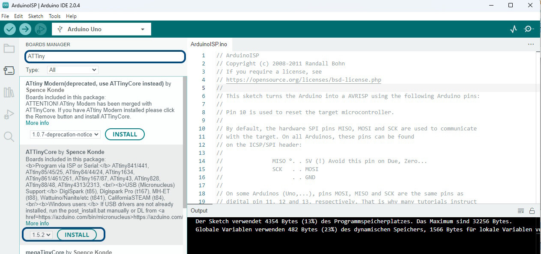Toggle the output lock icon
This screenshot has width=541, height=254.
[532, 211]
